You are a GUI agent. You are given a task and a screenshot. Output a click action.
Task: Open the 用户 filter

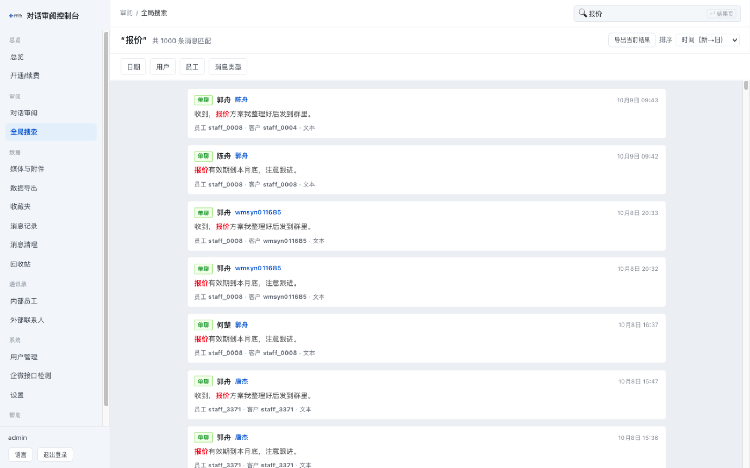[162, 67]
